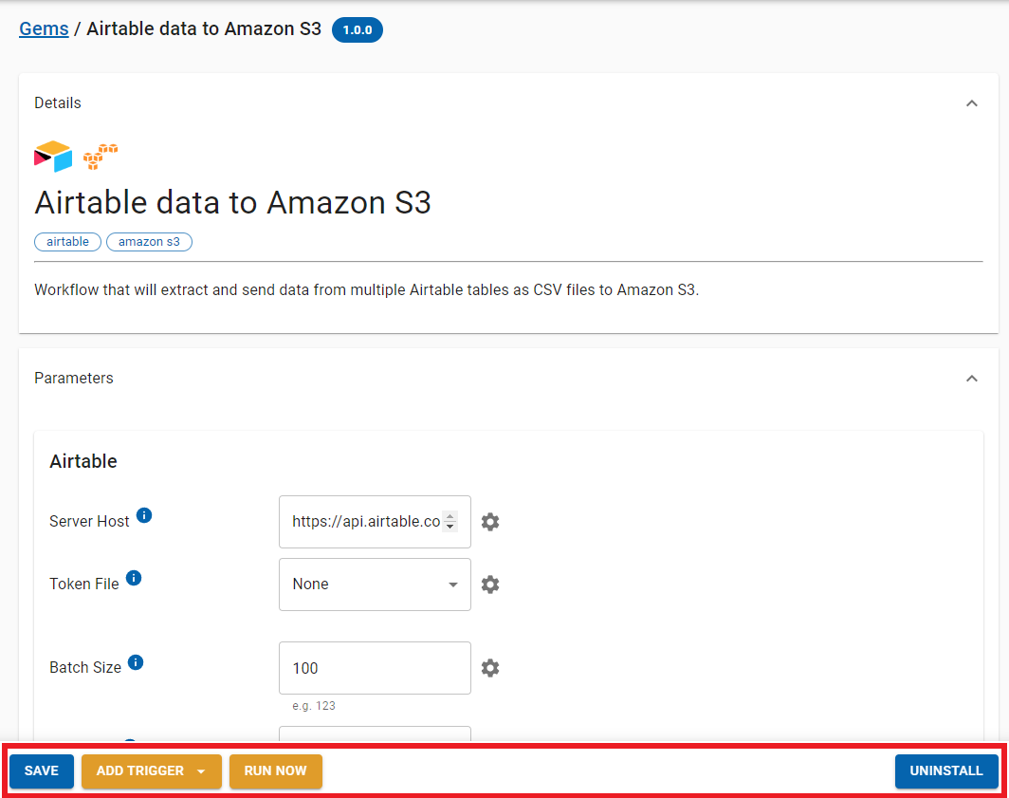
Task: Click the Amazon S3 logo icon
Action: 101,157
